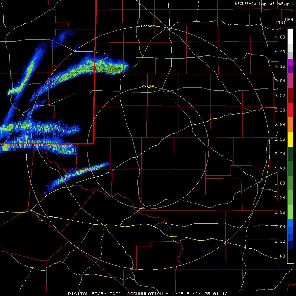Image resolution: width=296 pixels, height=296 pixels.
Task: Click the 2.88 legend value
Action: [x=280, y=125]
